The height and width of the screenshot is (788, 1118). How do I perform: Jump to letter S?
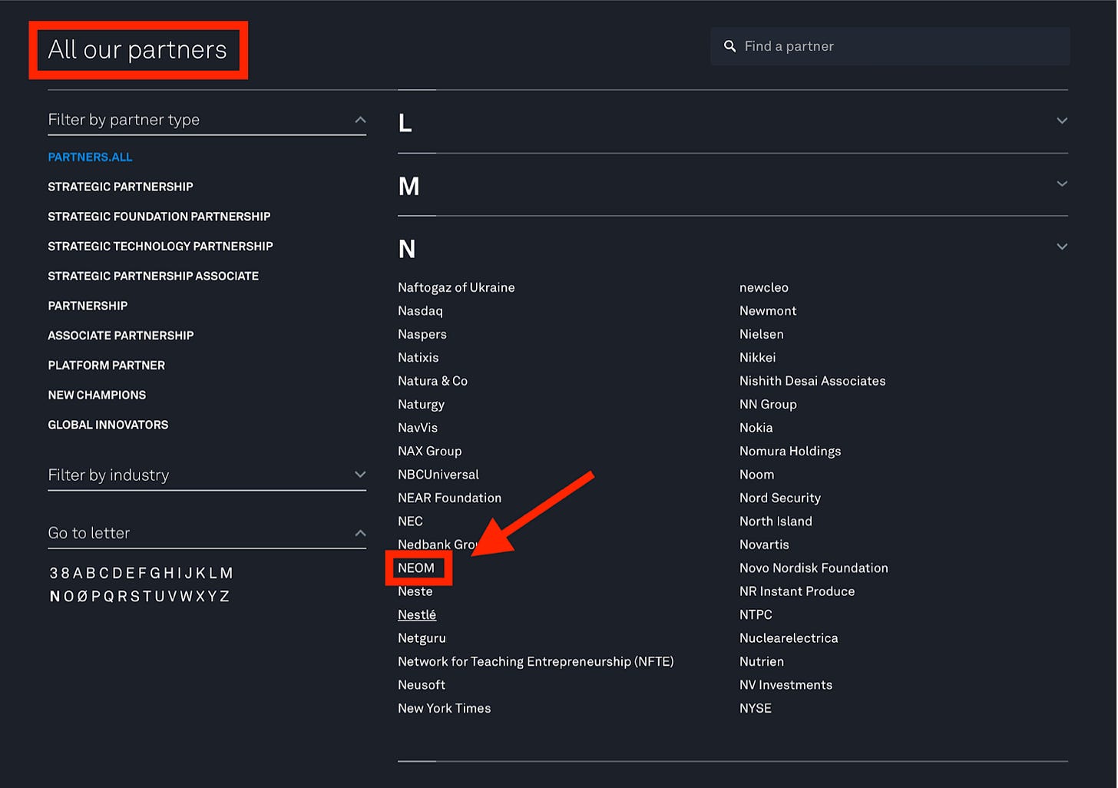[x=135, y=596]
